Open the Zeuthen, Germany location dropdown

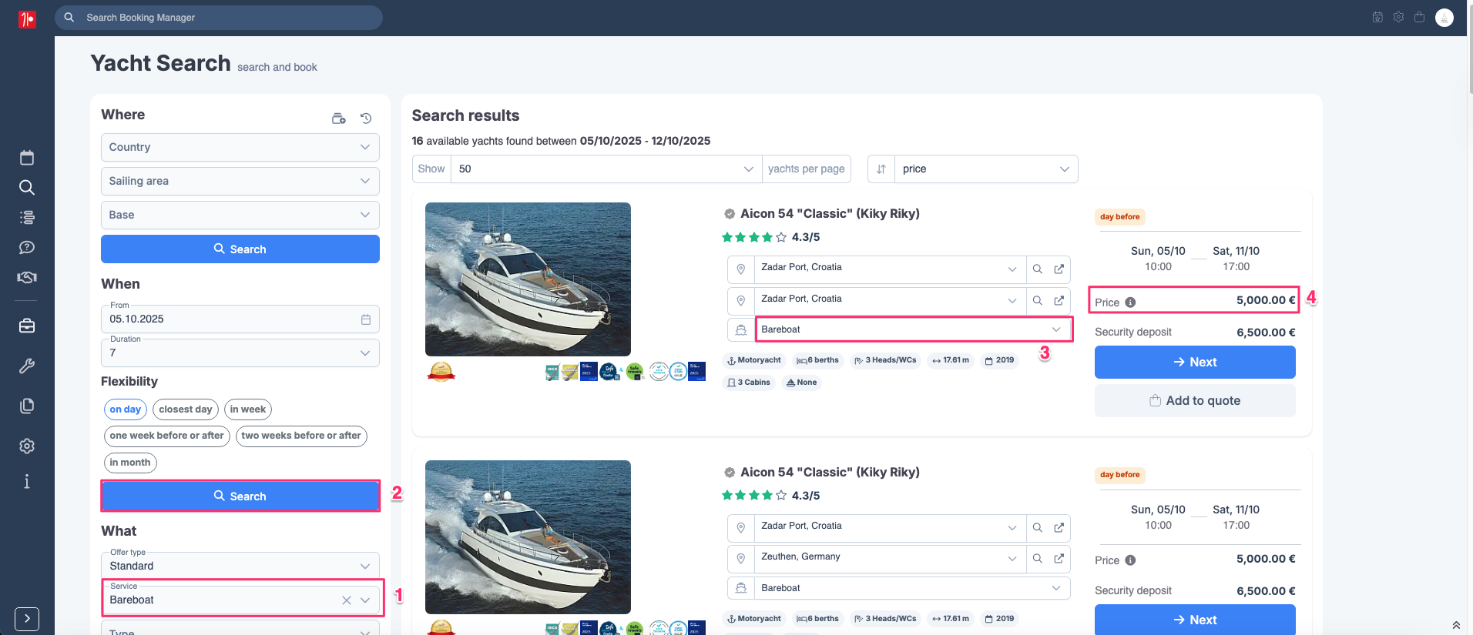(x=890, y=557)
